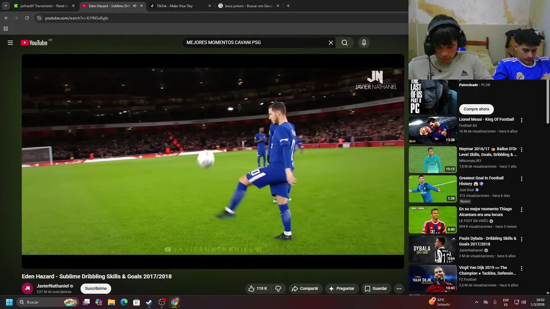The image size is (550, 309).
Task: Open the Thiago Alcantara 8:40 thumbnail
Action: click(x=433, y=220)
